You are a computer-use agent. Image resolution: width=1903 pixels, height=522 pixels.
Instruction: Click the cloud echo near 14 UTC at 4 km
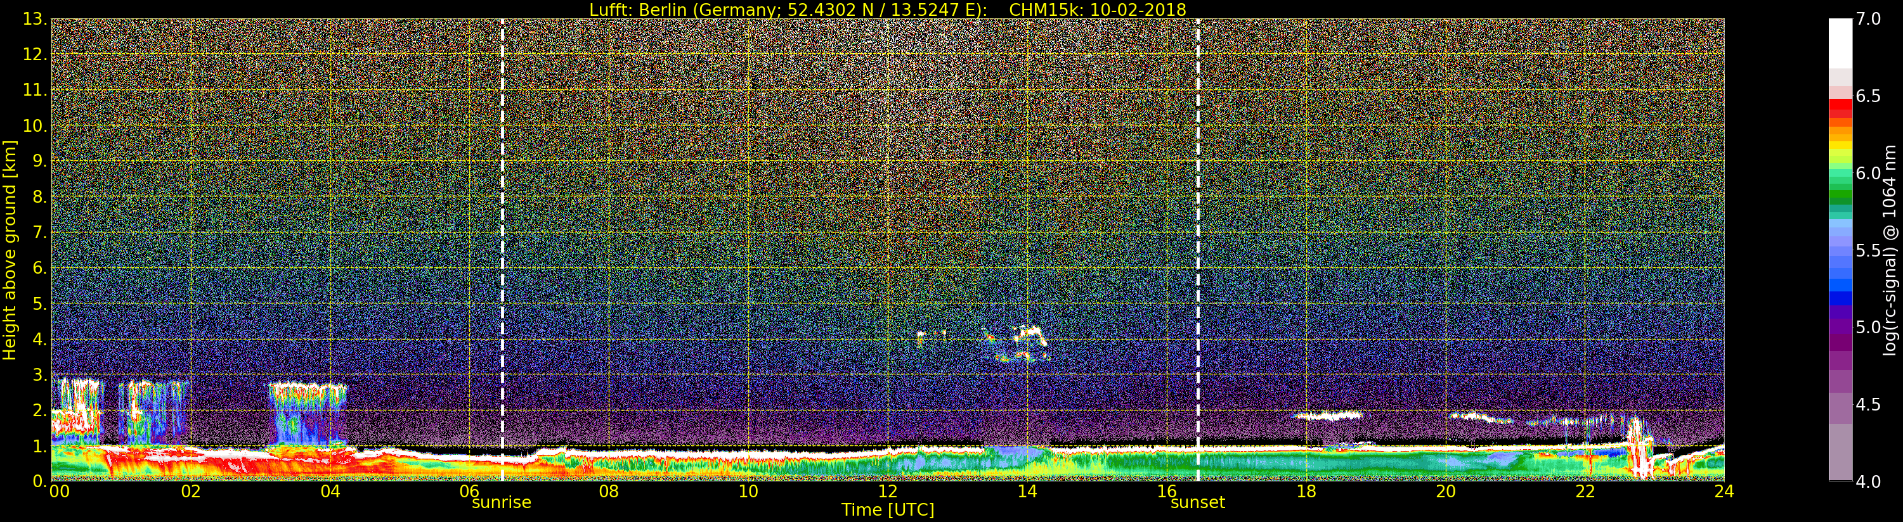pos(1029,336)
